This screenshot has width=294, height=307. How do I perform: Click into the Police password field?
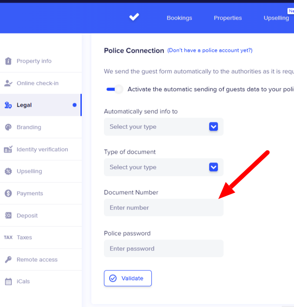[164, 249]
